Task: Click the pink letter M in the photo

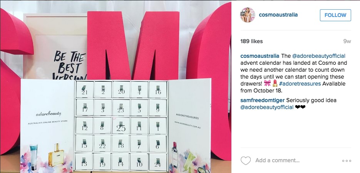Action: [x=133, y=45]
